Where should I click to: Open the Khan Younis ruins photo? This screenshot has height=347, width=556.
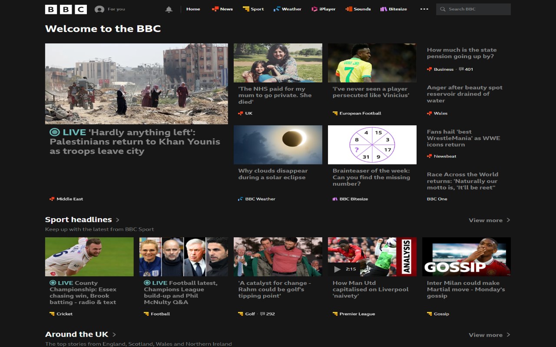pos(136,84)
